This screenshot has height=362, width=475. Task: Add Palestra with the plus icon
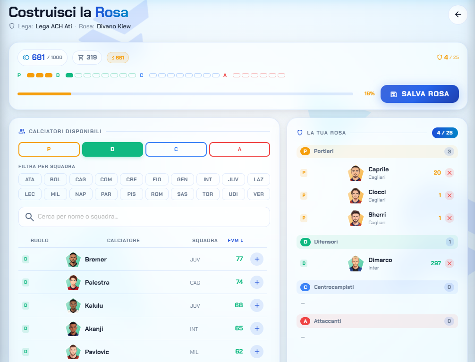(x=256, y=282)
